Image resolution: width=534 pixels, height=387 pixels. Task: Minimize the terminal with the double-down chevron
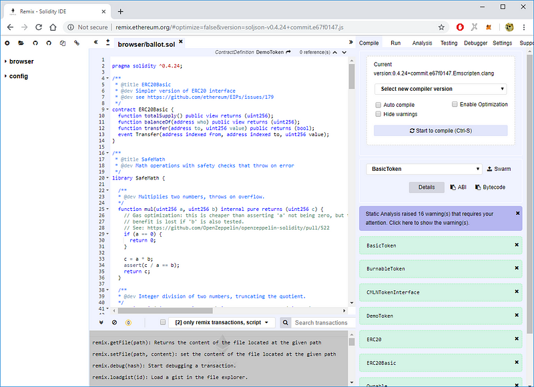(101, 322)
